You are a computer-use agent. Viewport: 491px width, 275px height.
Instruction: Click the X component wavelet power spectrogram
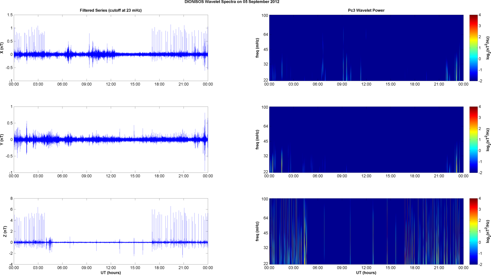click(366, 48)
